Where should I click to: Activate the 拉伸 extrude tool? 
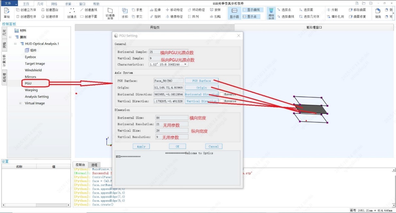pyautogui.click(x=155, y=10)
